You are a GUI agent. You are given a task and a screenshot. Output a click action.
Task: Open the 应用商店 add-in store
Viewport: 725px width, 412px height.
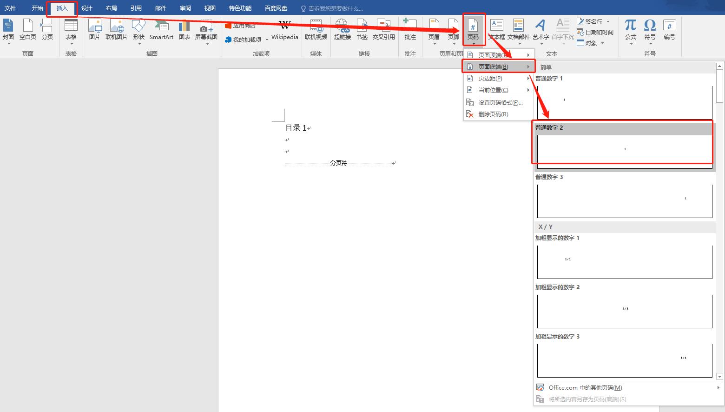[240, 26]
